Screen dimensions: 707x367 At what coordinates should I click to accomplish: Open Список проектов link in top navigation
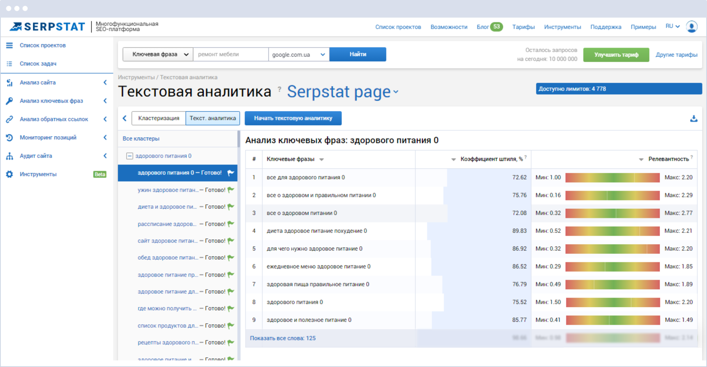(398, 27)
